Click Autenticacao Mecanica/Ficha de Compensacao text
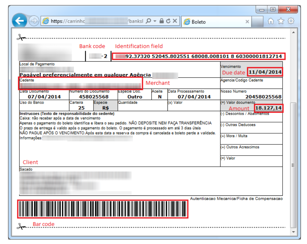The image size is (307, 244). [236, 199]
